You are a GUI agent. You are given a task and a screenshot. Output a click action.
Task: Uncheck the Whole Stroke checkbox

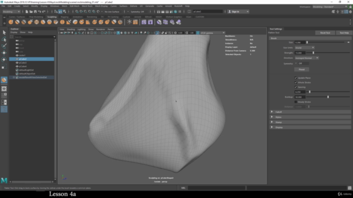tap(296, 82)
